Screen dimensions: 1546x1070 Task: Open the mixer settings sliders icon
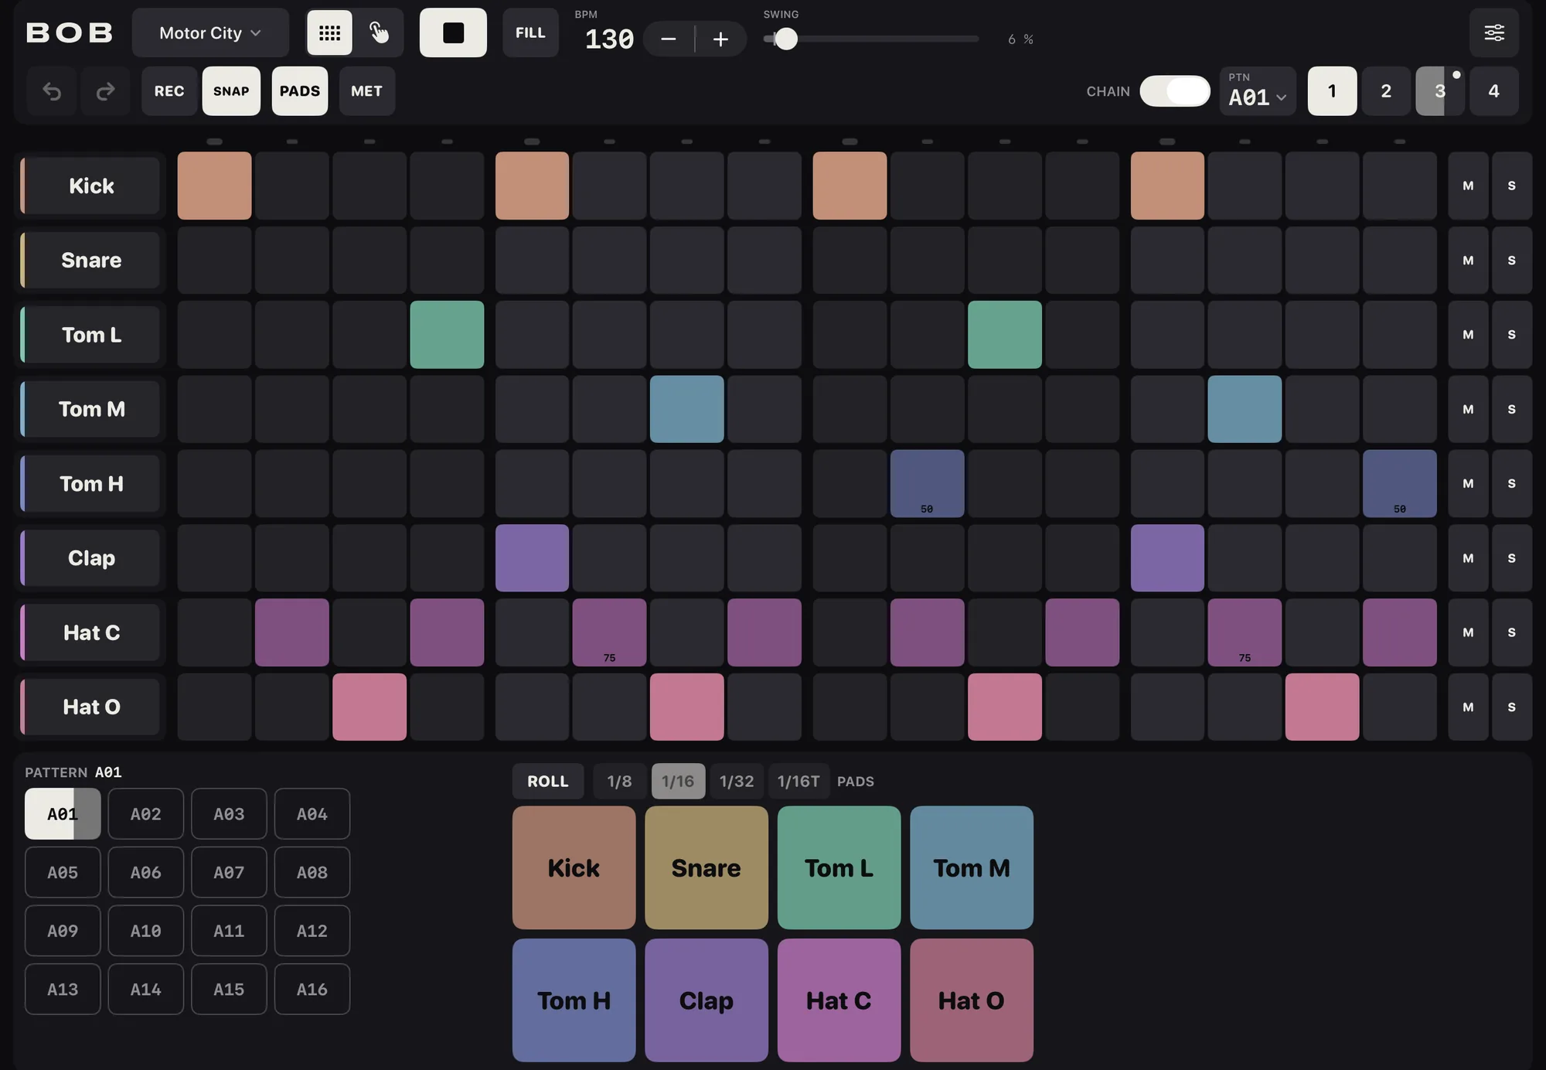coord(1494,32)
